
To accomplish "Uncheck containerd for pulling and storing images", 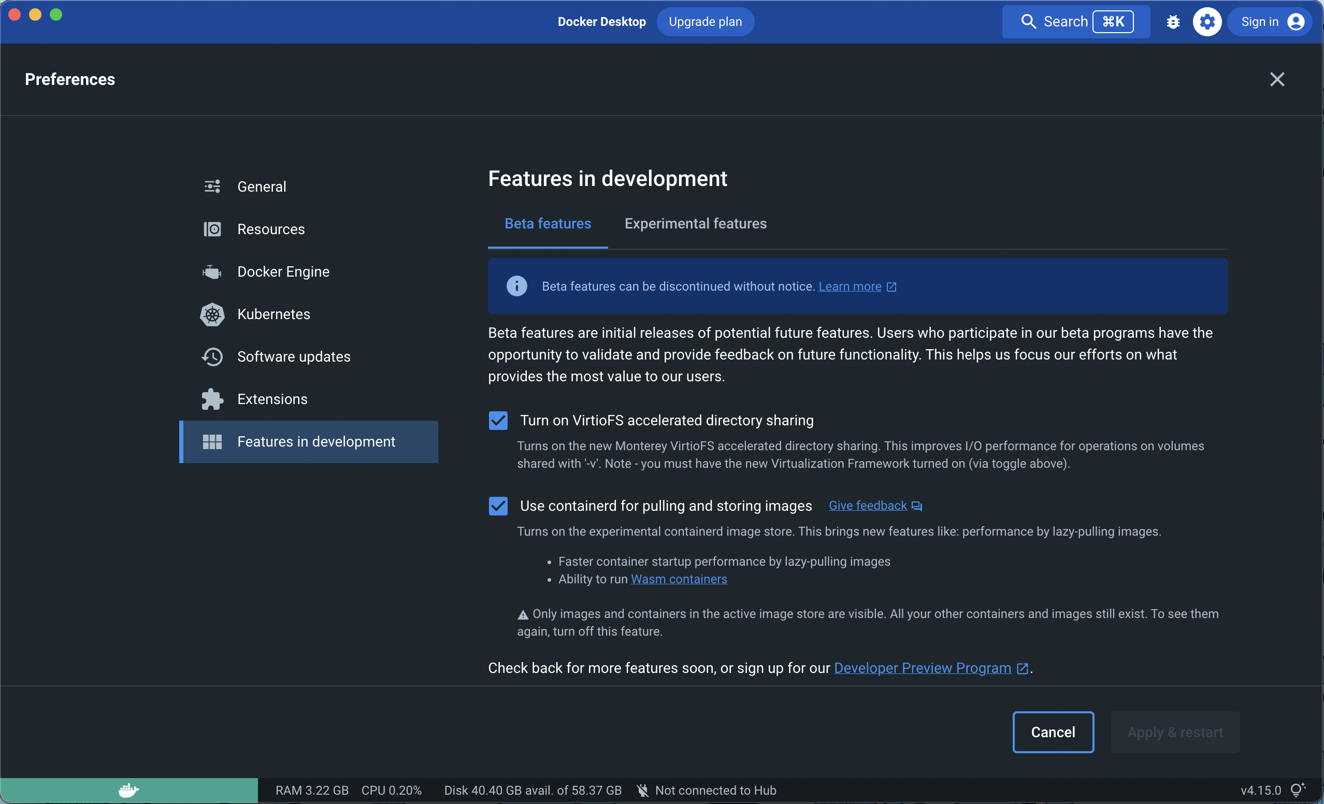I will [498, 506].
